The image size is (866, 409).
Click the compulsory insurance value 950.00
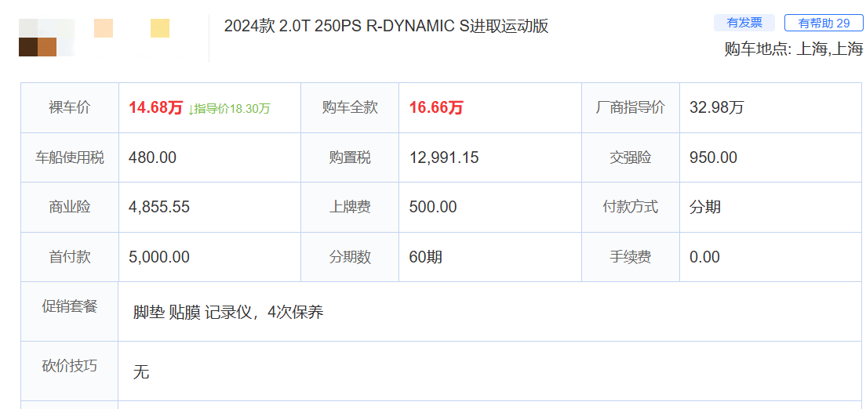coord(713,157)
